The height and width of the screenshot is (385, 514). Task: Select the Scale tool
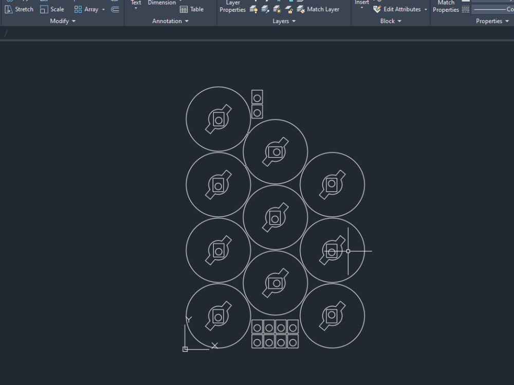tap(52, 9)
